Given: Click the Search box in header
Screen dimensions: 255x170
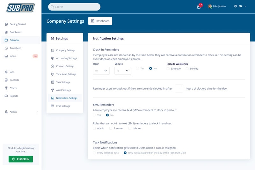Looking at the screenshot, I should pos(74,7).
